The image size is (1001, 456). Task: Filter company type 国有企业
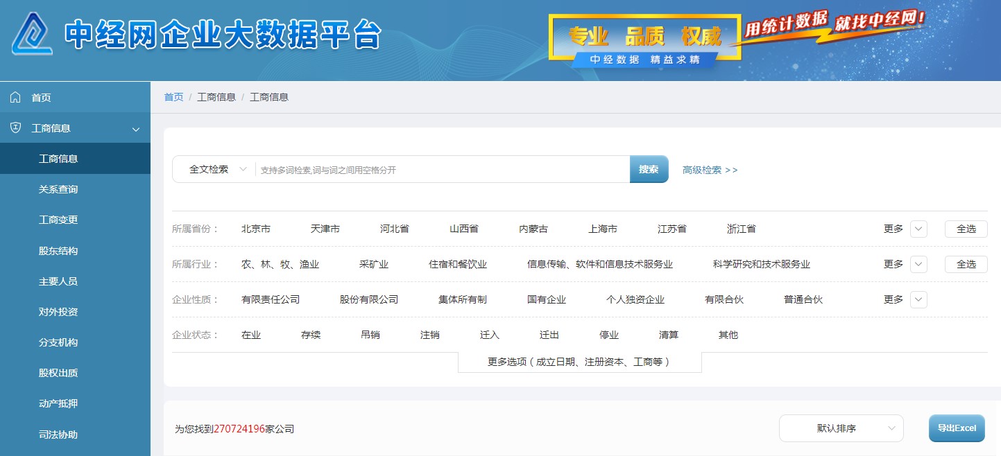[547, 299]
